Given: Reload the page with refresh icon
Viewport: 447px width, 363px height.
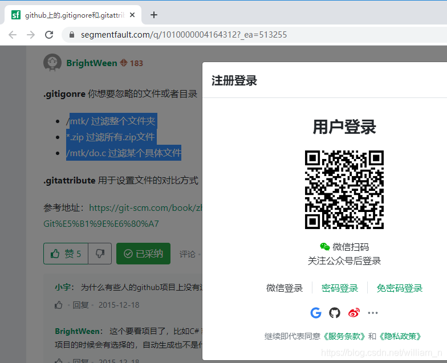Looking at the screenshot, I should point(49,35).
